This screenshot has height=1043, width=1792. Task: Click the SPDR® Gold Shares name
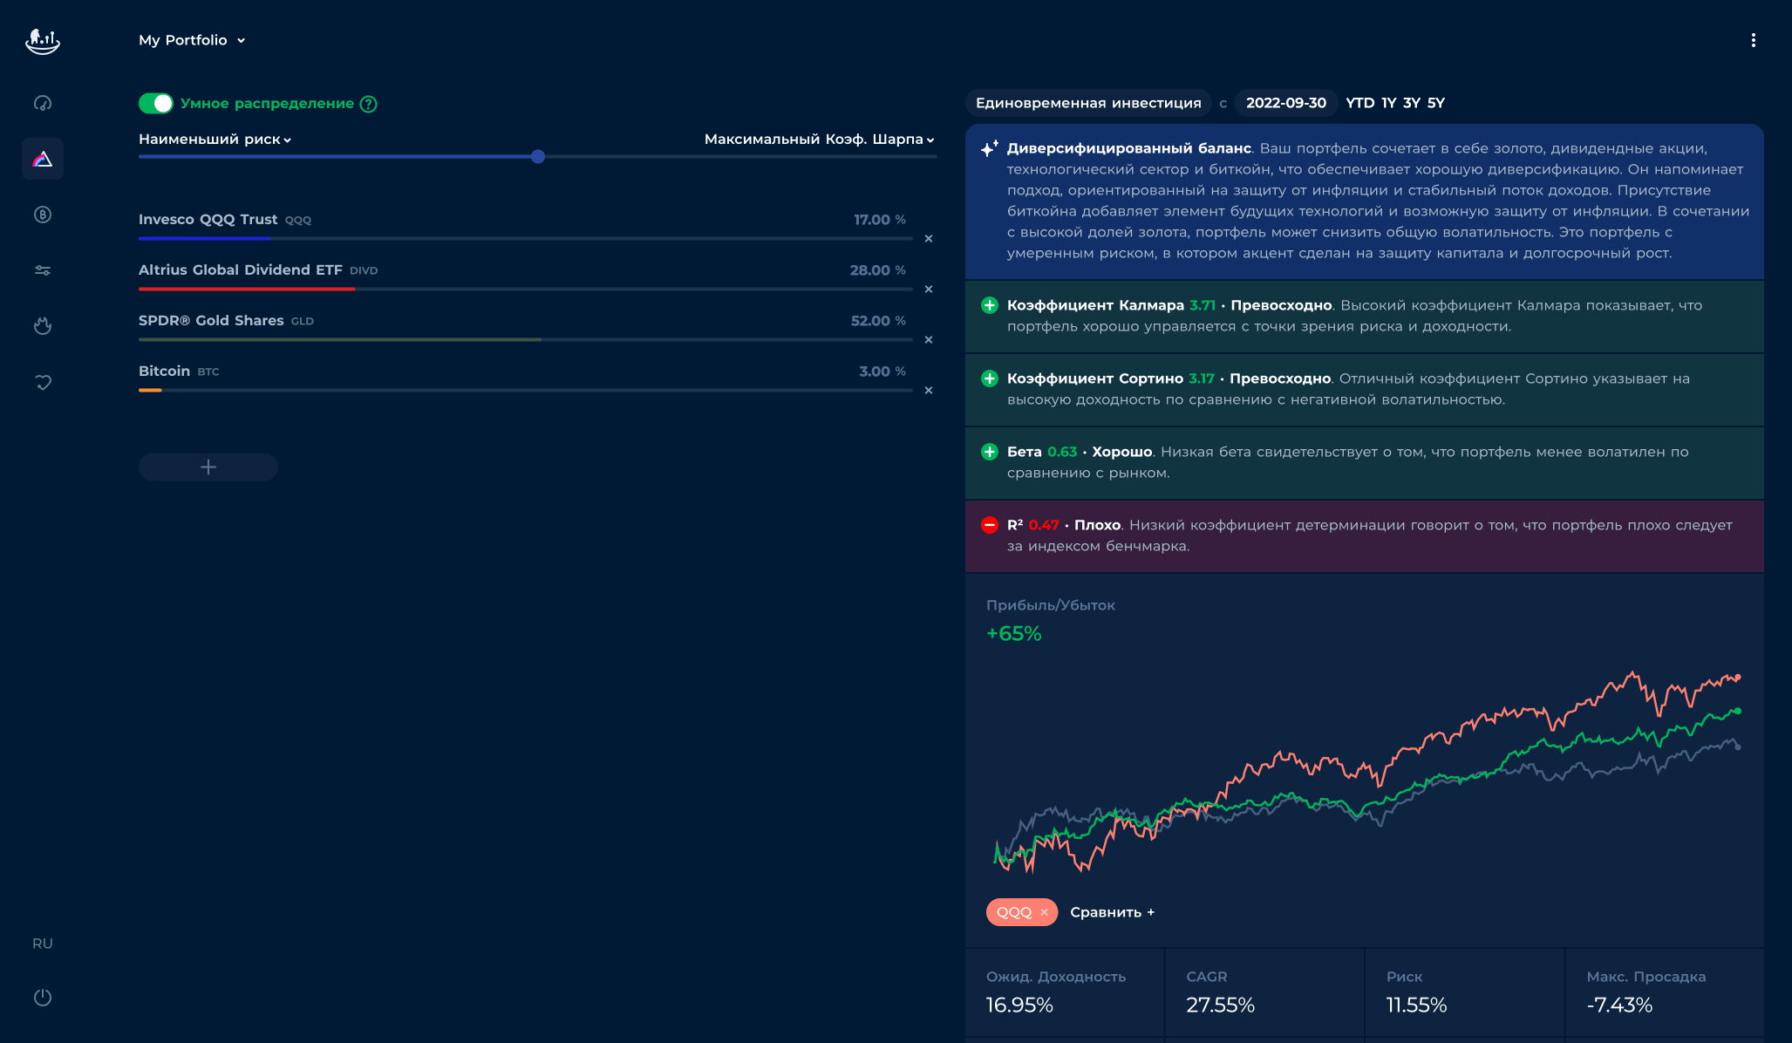(211, 321)
